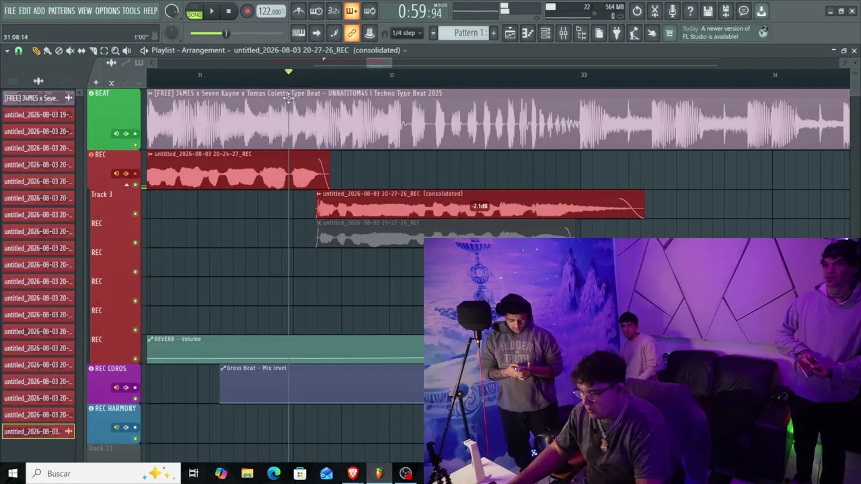
Task: Adjust the main volume knob
Action: pyautogui.click(x=172, y=11)
